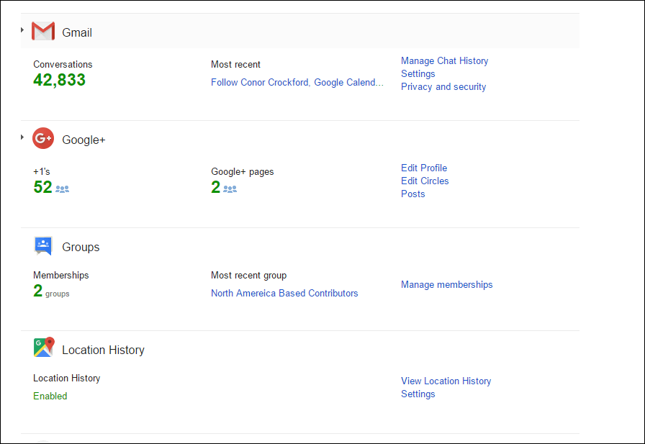The height and width of the screenshot is (444, 645).
Task: Expand the Gmail section arrow
Action: pos(22,30)
